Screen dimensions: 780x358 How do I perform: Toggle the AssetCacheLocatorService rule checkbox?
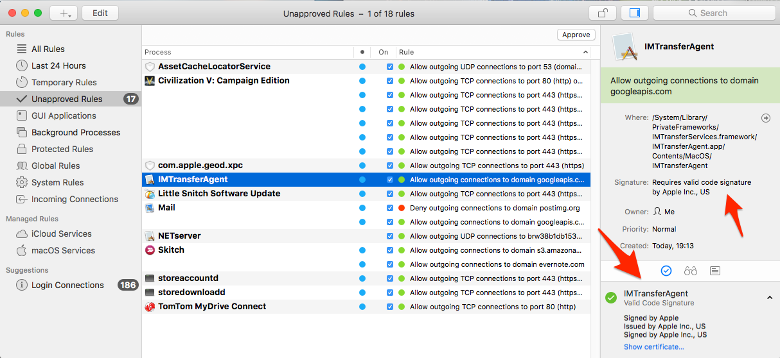[390, 67]
